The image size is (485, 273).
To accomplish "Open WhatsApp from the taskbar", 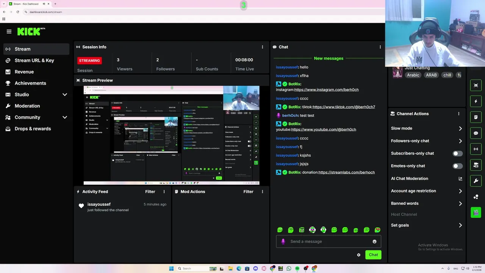I will point(289,268).
